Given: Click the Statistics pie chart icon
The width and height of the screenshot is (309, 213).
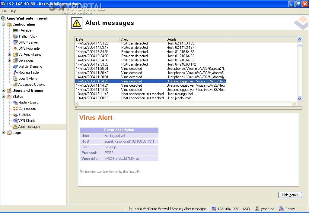Looking at the screenshot, I should tap(15, 115).
